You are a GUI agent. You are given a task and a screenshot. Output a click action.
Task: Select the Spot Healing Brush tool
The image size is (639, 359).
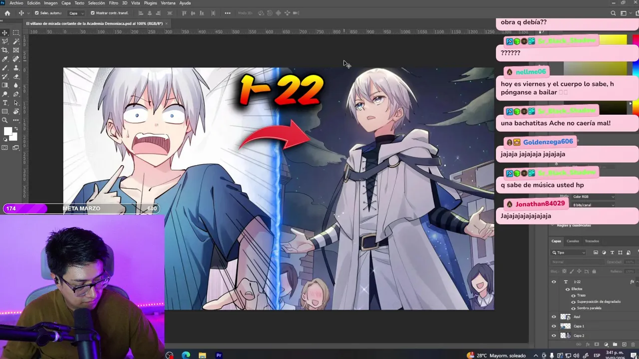pos(16,59)
